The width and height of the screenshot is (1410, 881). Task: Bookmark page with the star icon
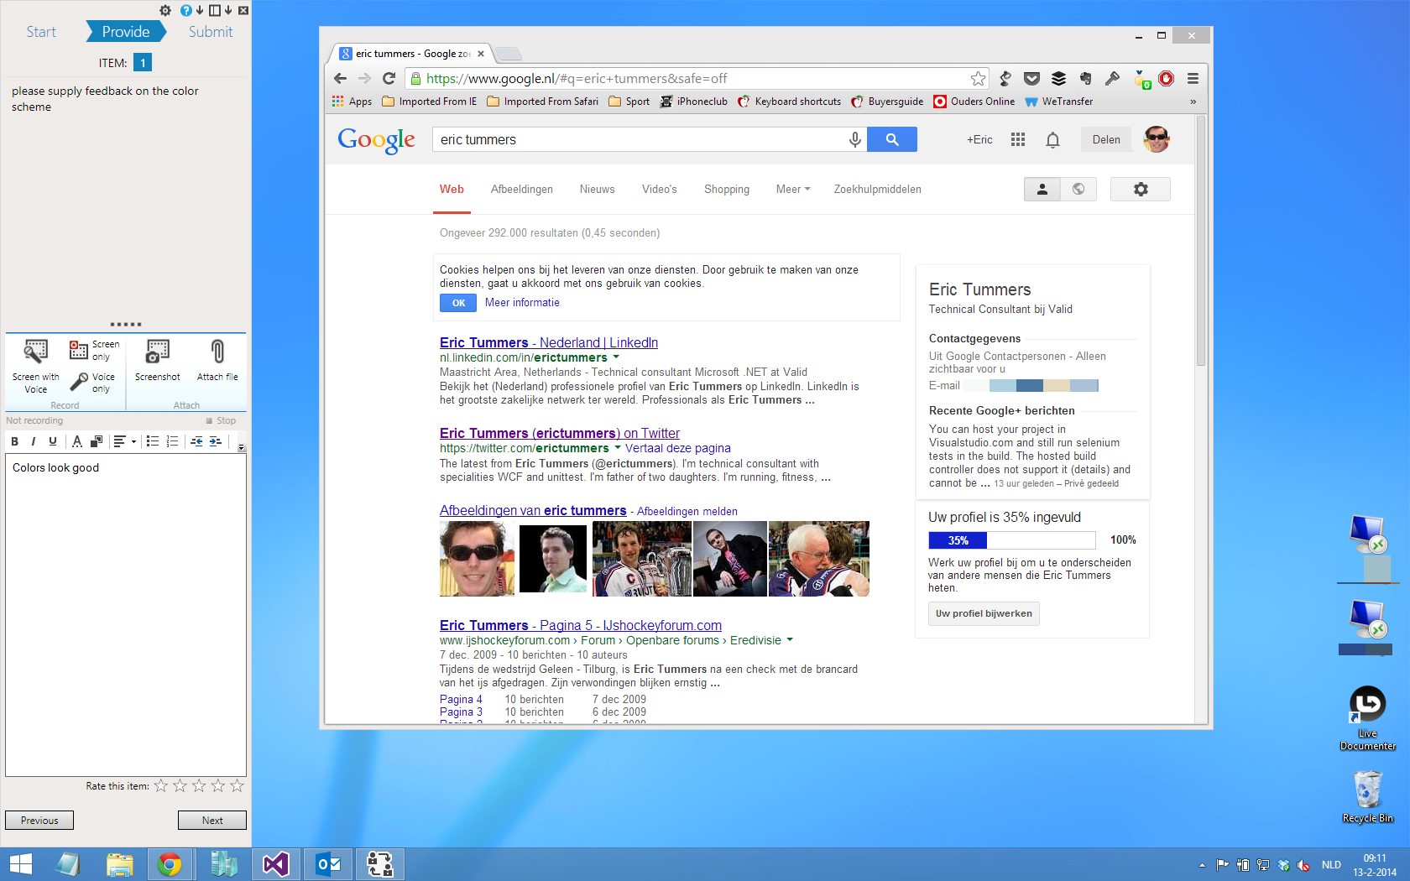click(x=978, y=78)
